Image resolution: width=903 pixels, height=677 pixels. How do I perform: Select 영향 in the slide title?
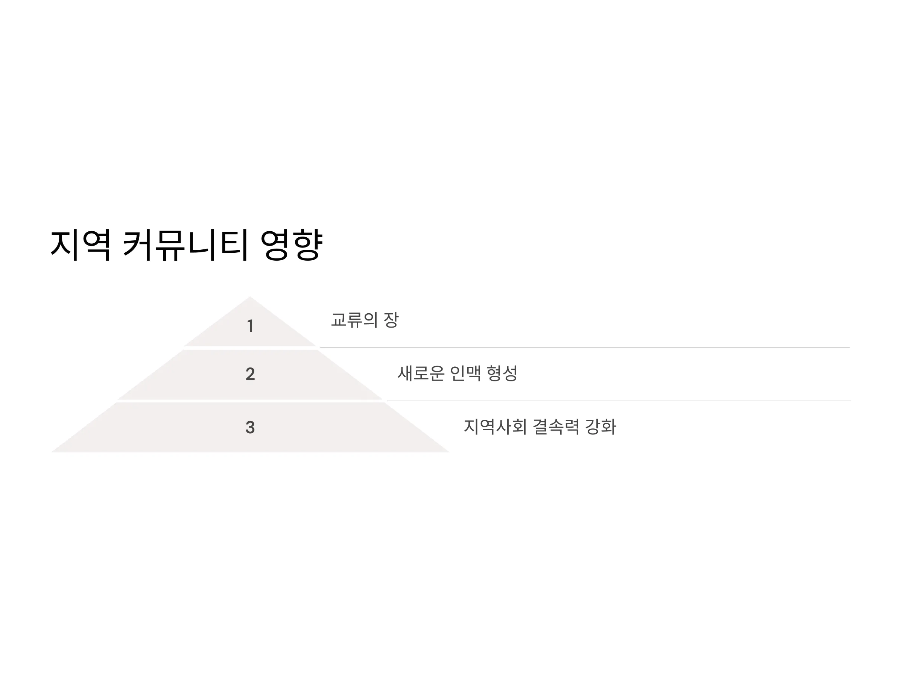pyautogui.click(x=292, y=245)
